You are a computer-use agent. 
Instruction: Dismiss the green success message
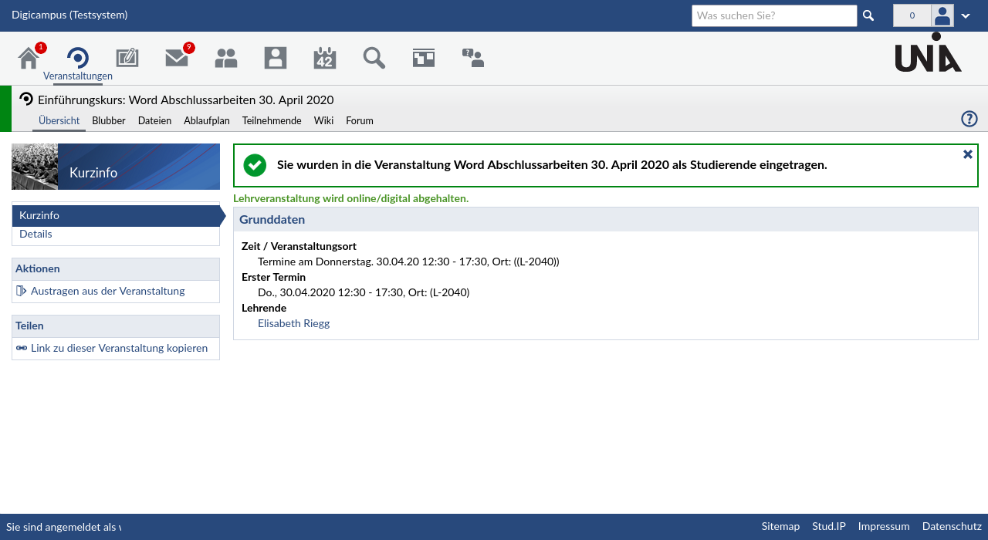pos(967,154)
